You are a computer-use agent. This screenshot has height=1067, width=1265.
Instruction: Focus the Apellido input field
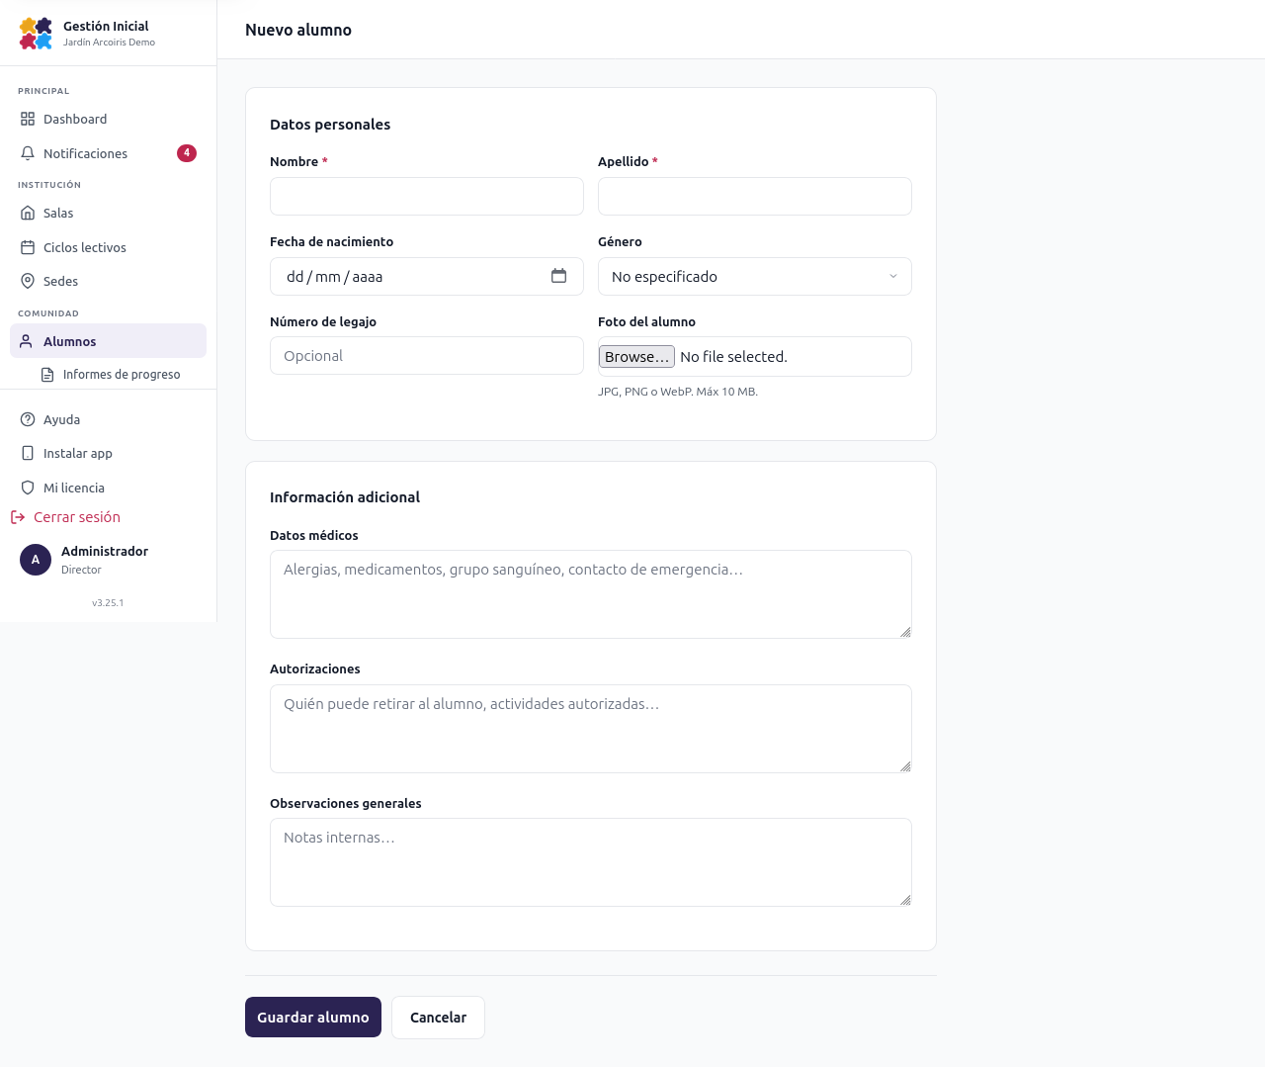(755, 196)
